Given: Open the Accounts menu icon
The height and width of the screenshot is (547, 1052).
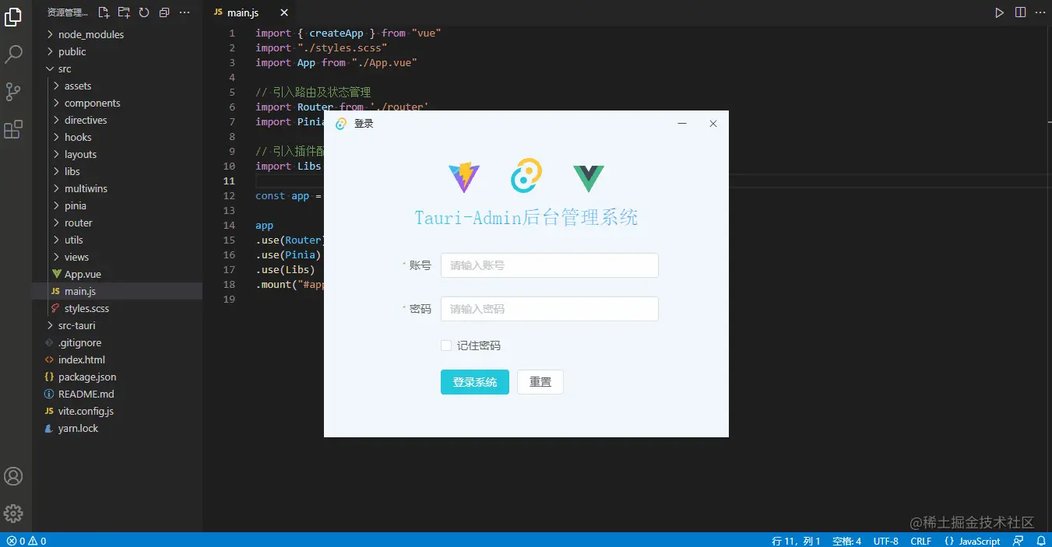Looking at the screenshot, I should [x=13, y=476].
